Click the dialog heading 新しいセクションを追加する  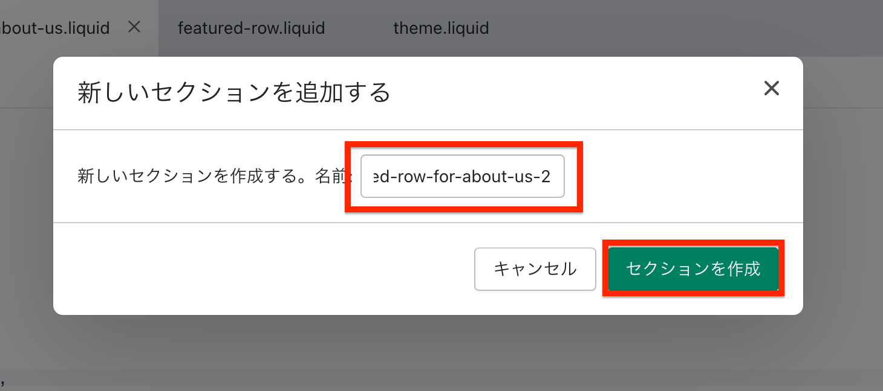[x=233, y=94]
